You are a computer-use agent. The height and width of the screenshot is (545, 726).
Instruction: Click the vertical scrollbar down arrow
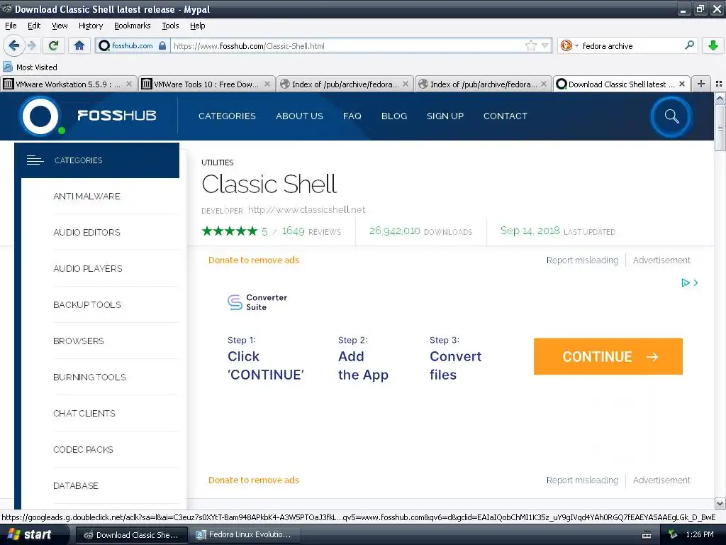click(720, 503)
